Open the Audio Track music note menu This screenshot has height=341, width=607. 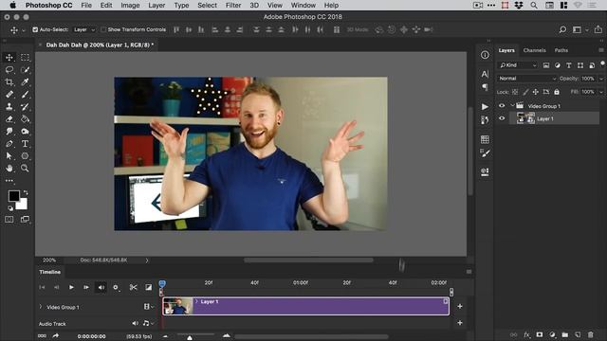(148, 323)
